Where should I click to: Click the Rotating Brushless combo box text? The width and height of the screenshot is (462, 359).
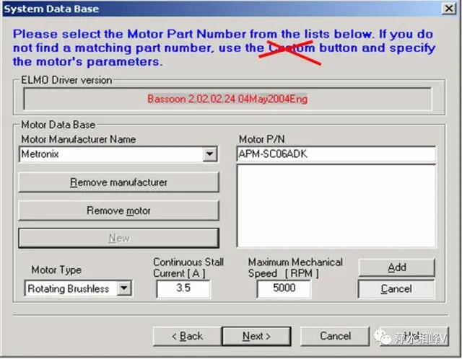click(x=69, y=289)
